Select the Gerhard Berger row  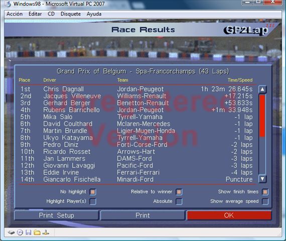click(136, 103)
